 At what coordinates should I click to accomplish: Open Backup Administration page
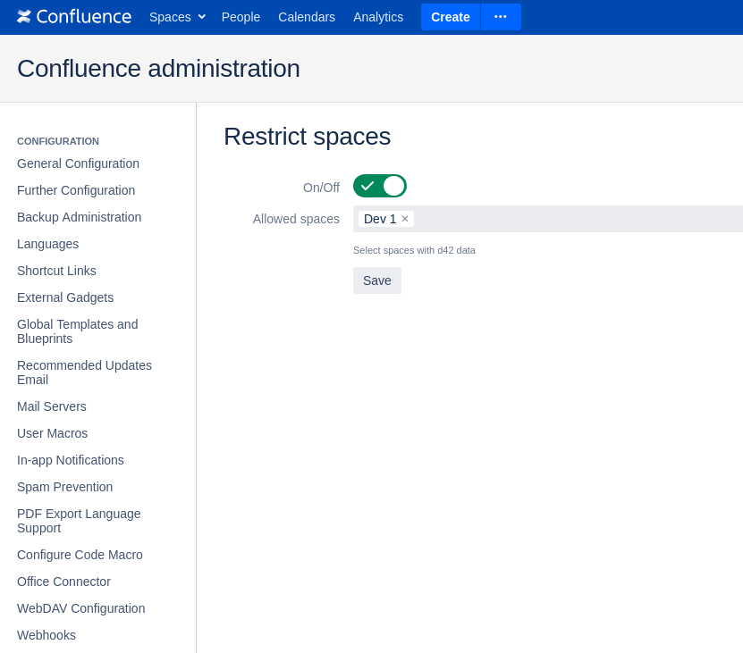click(79, 217)
